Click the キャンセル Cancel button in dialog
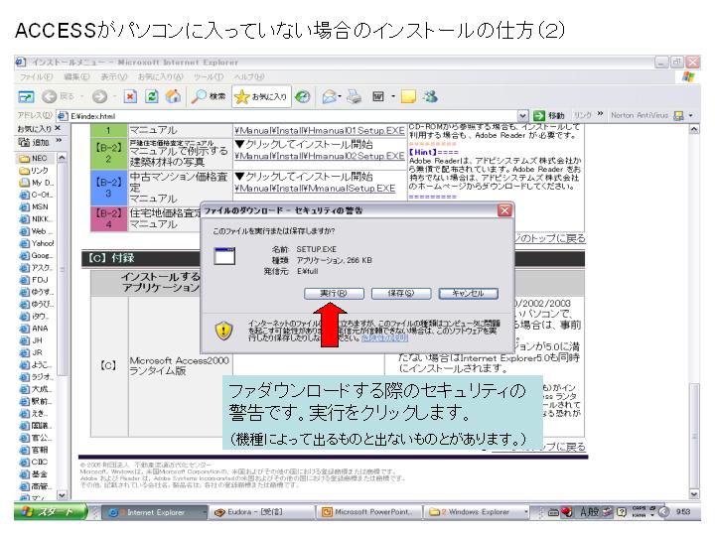The width and height of the screenshot is (715, 536). pos(468,293)
